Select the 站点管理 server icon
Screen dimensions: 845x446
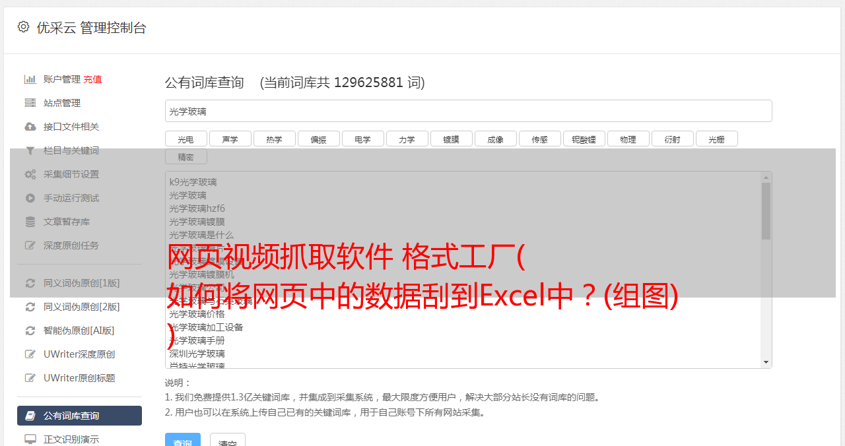click(30, 103)
